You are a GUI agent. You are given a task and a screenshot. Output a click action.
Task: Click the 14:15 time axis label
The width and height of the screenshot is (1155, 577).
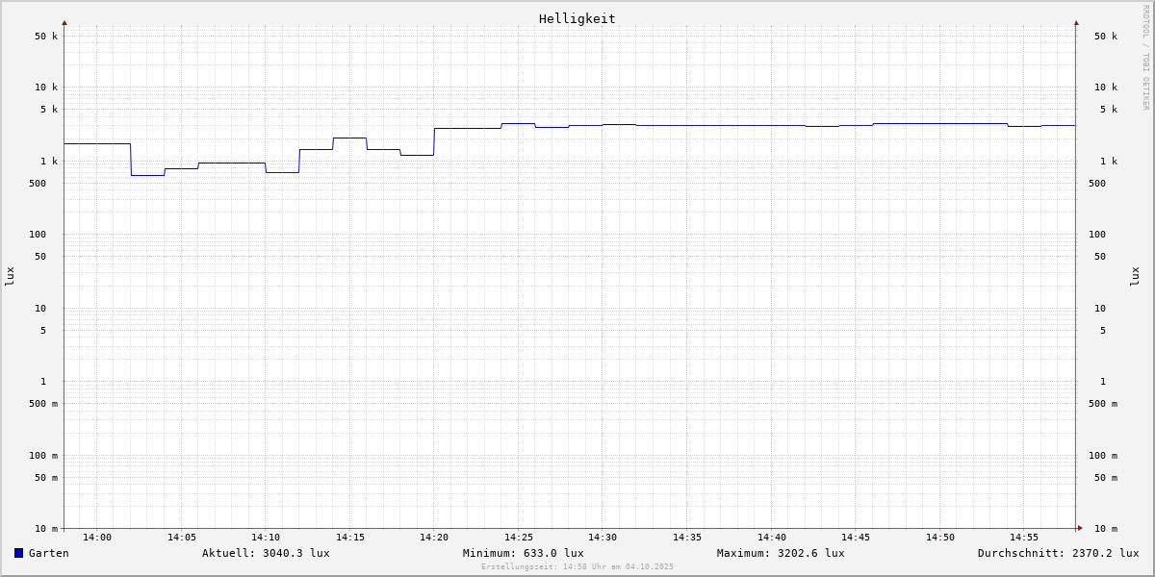[x=350, y=538]
